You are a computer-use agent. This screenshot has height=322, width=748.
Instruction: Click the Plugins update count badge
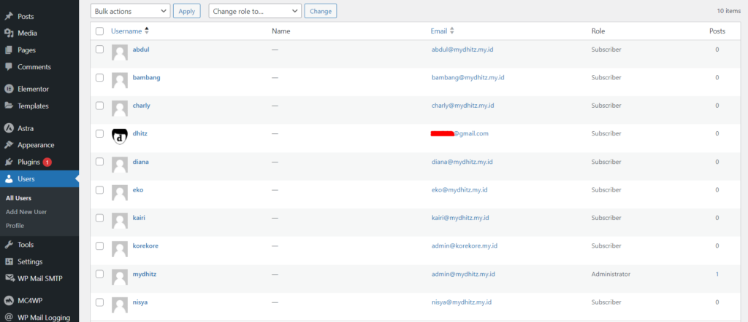point(47,162)
